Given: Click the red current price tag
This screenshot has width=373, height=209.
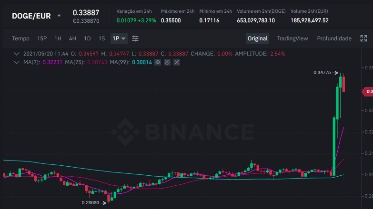Looking at the screenshot, I should click(x=368, y=92).
